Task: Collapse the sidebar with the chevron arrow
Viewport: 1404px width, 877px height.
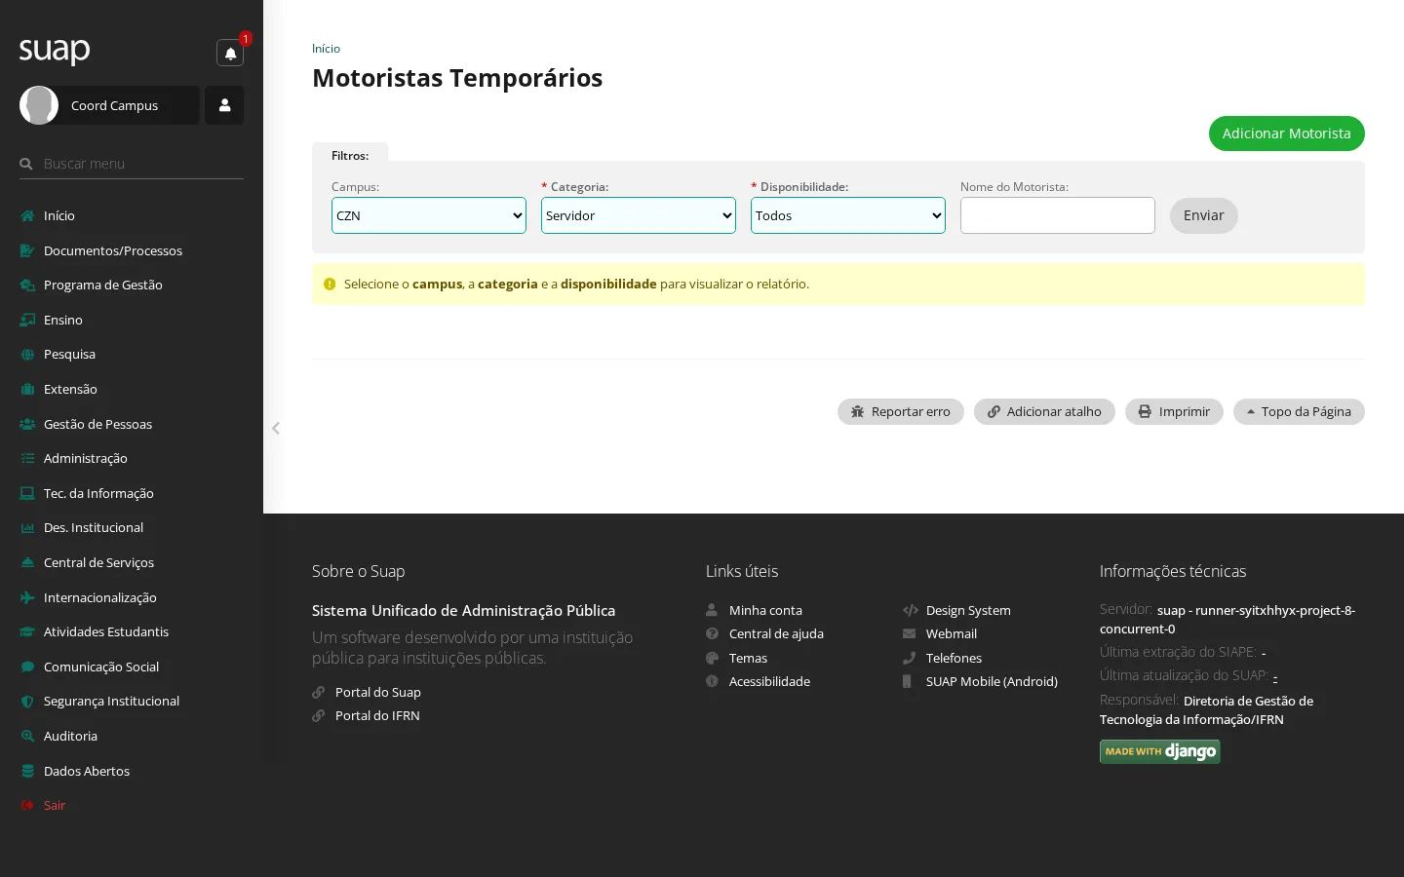Action: point(276,428)
